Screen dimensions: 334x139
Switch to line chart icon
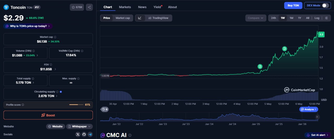140,18
